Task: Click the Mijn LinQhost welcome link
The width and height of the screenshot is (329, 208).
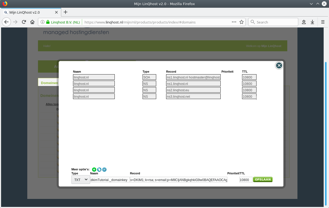Action: pos(271,46)
